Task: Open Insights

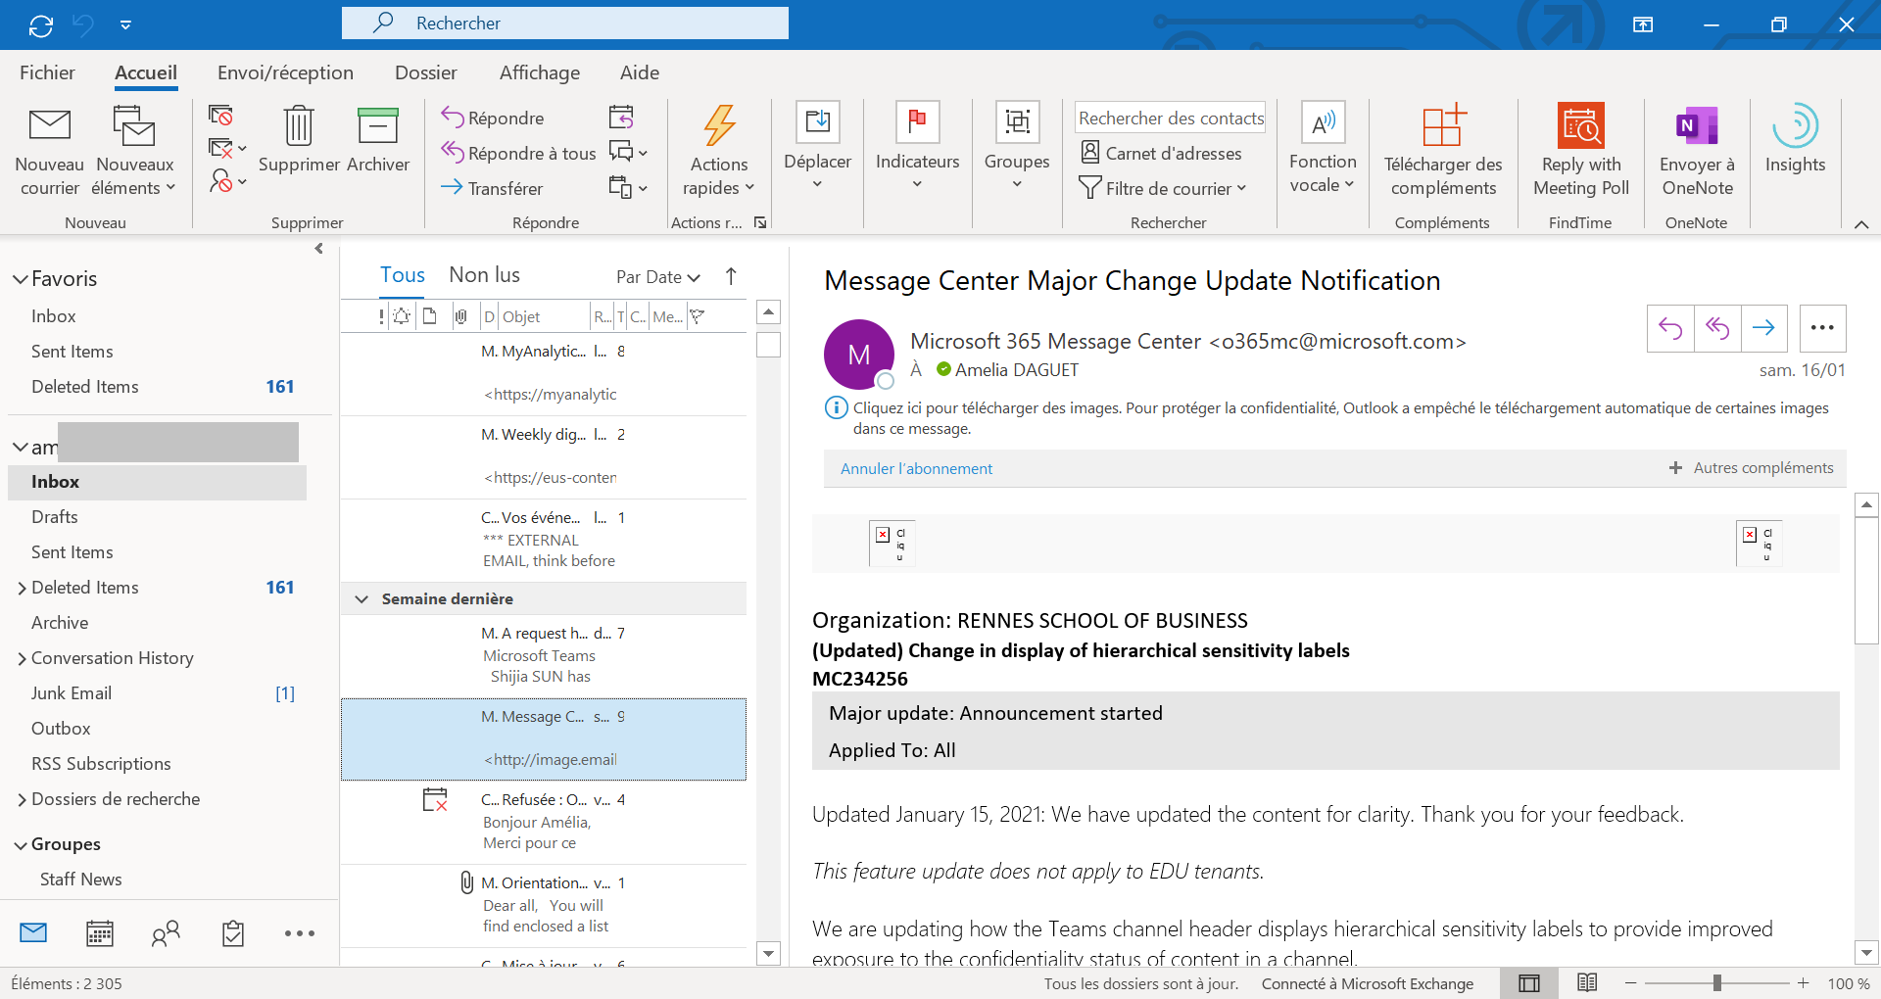Action: (1795, 142)
